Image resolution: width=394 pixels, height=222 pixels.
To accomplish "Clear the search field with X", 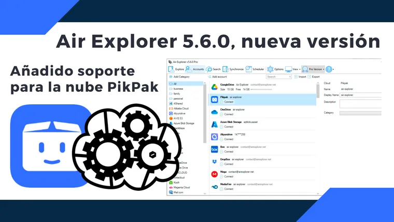I will click(x=290, y=77).
